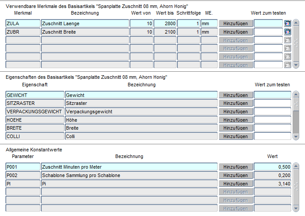Click test value field for GEWICHT
305x216 pixels.
[x=272, y=95]
